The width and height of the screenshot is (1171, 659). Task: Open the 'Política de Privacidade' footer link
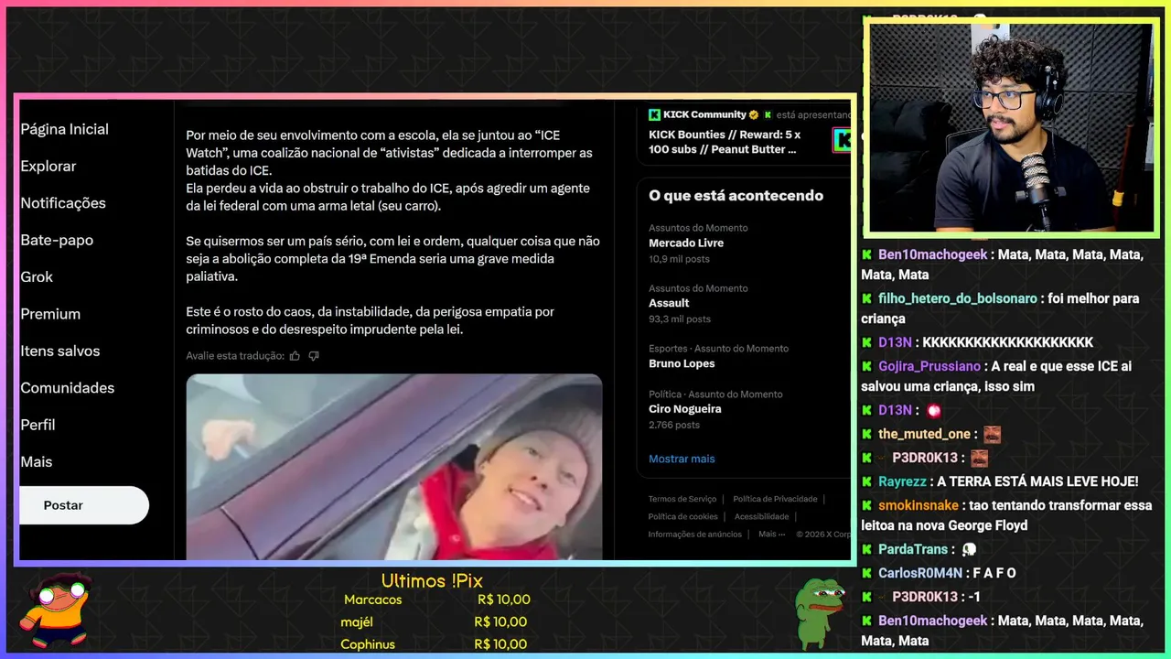775,499
